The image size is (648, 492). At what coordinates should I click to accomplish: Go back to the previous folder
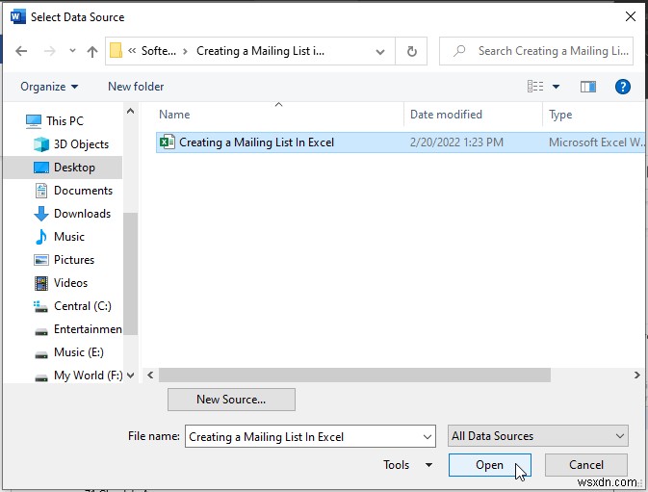(21, 51)
